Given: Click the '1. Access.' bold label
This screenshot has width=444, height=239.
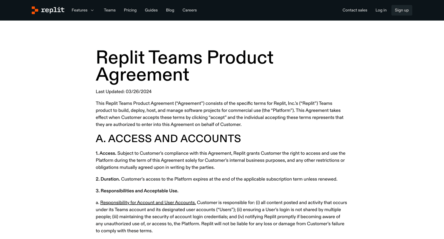Looking at the screenshot, I should coord(106,153).
